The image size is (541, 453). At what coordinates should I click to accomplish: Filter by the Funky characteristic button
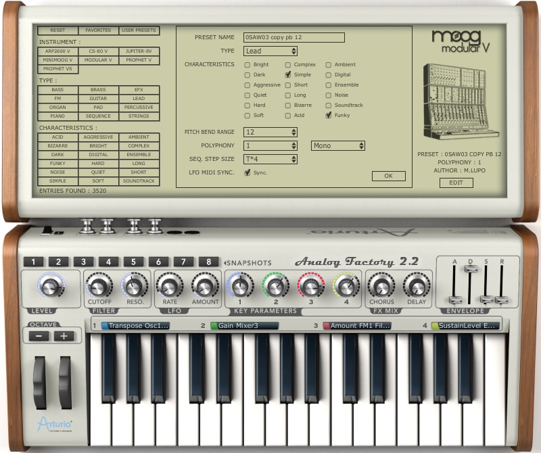coord(57,164)
